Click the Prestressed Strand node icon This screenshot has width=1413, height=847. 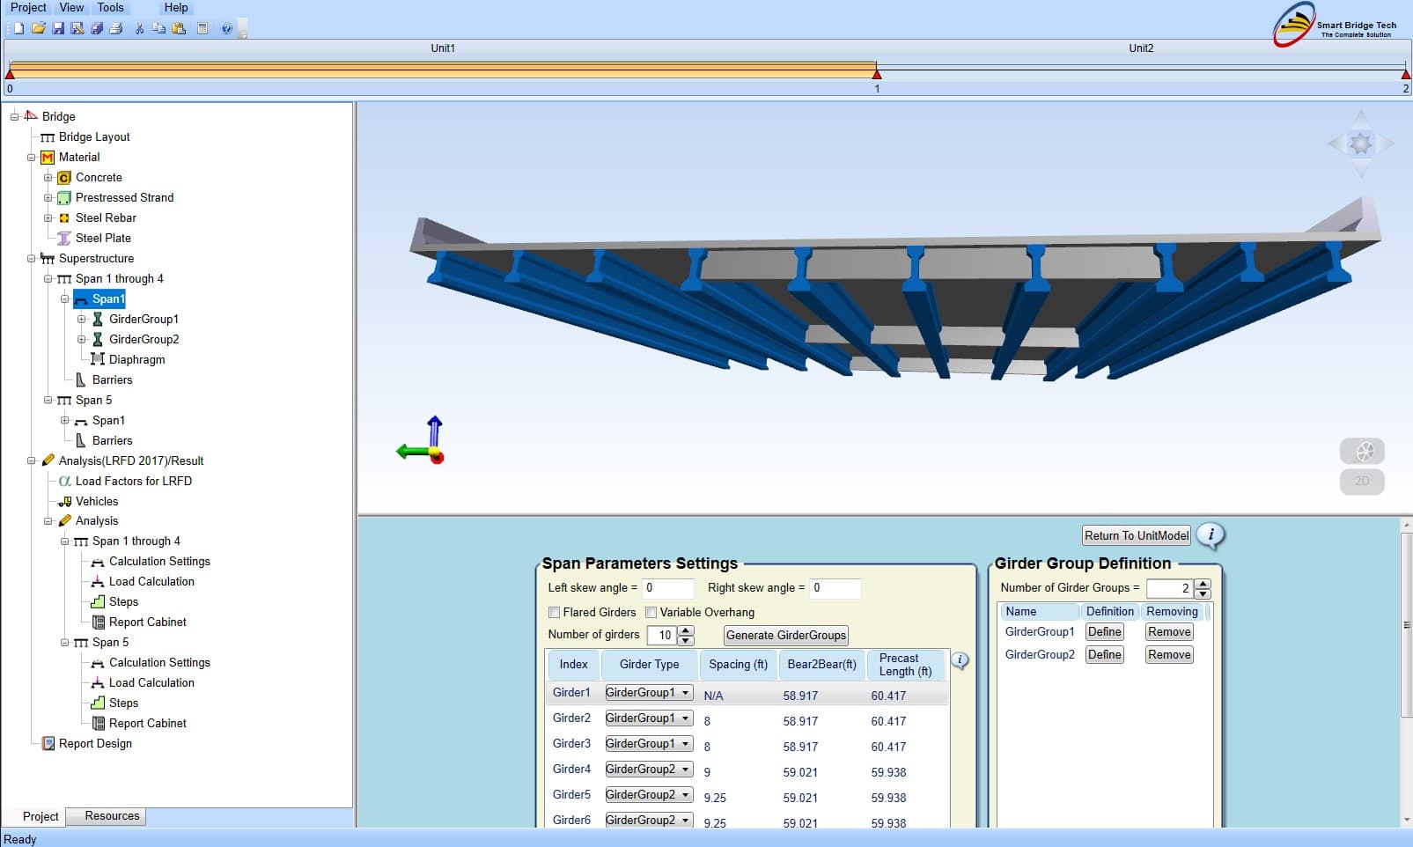pos(64,198)
